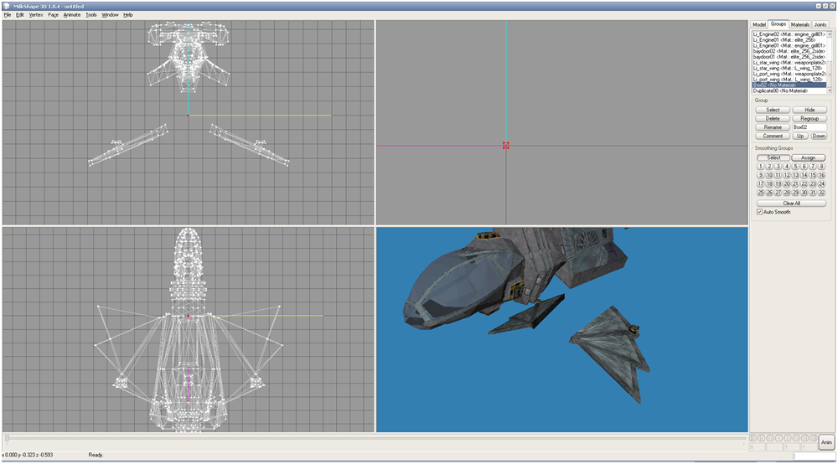Image resolution: width=838 pixels, height=464 pixels.
Task: Select the Li_Engine01 engine_grill01 group row
Action: pos(789,45)
